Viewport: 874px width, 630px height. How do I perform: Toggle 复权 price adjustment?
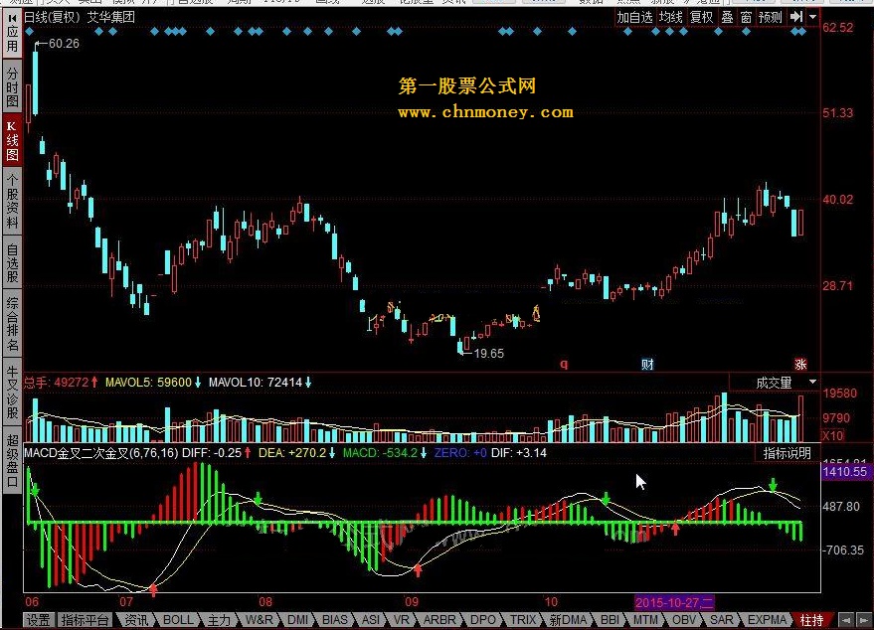coord(702,17)
